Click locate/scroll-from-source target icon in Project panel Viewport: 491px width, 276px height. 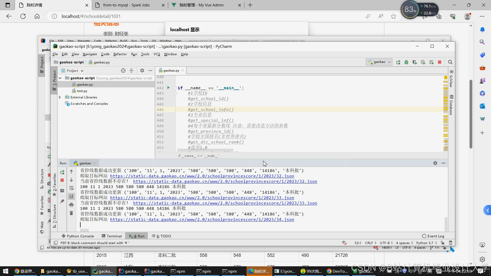click(x=123, y=71)
